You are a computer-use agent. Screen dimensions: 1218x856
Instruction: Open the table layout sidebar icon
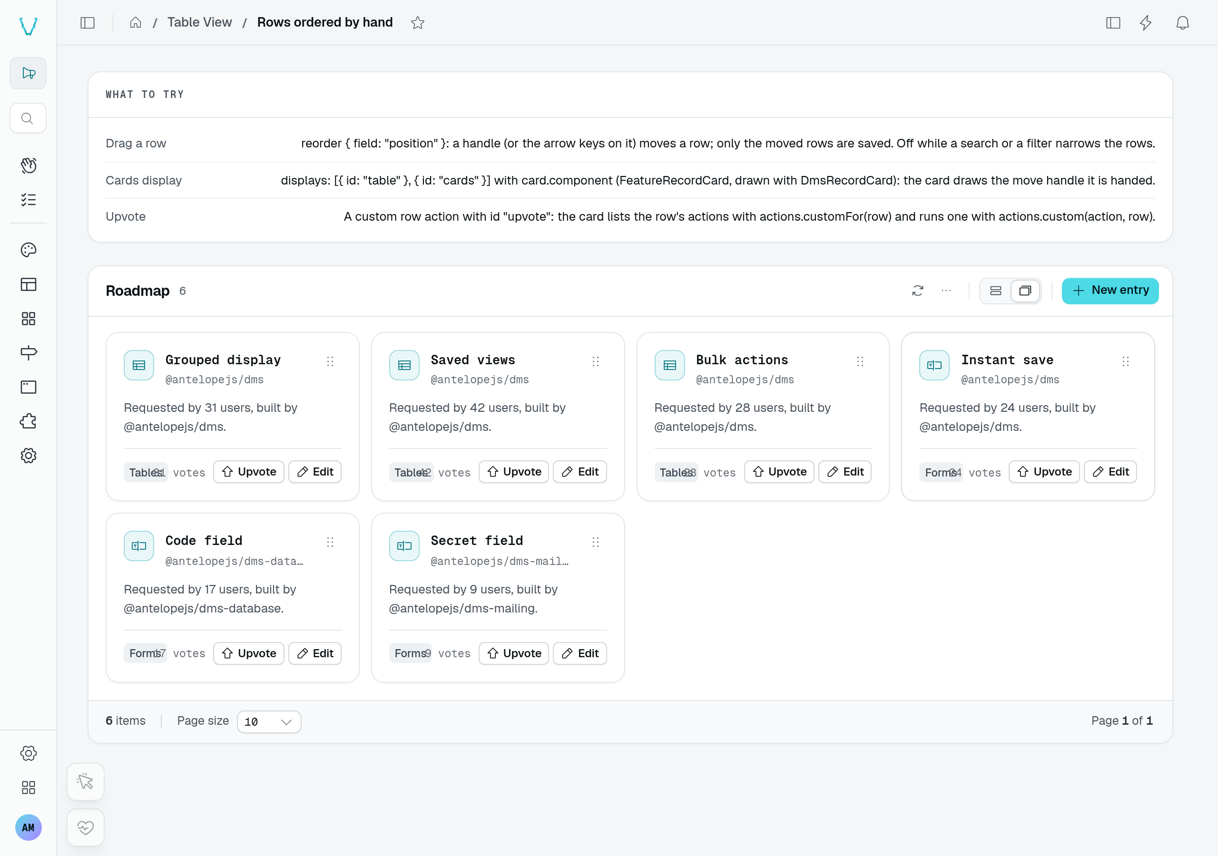click(28, 284)
